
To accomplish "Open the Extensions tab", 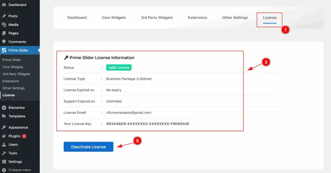I will 198,18.
